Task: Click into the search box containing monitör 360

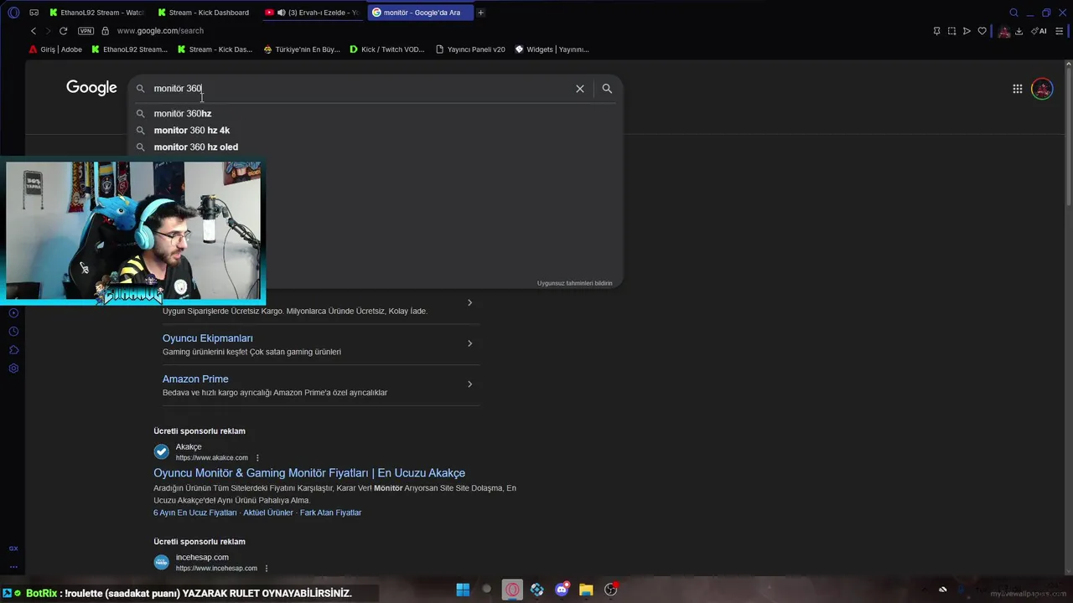Action: (360, 88)
